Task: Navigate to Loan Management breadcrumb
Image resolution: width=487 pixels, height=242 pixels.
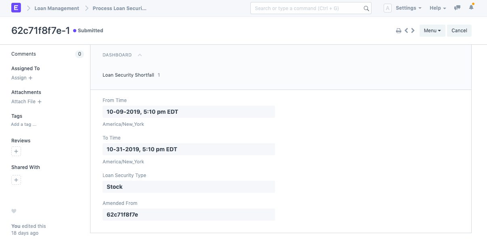Action: tap(57, 8)
